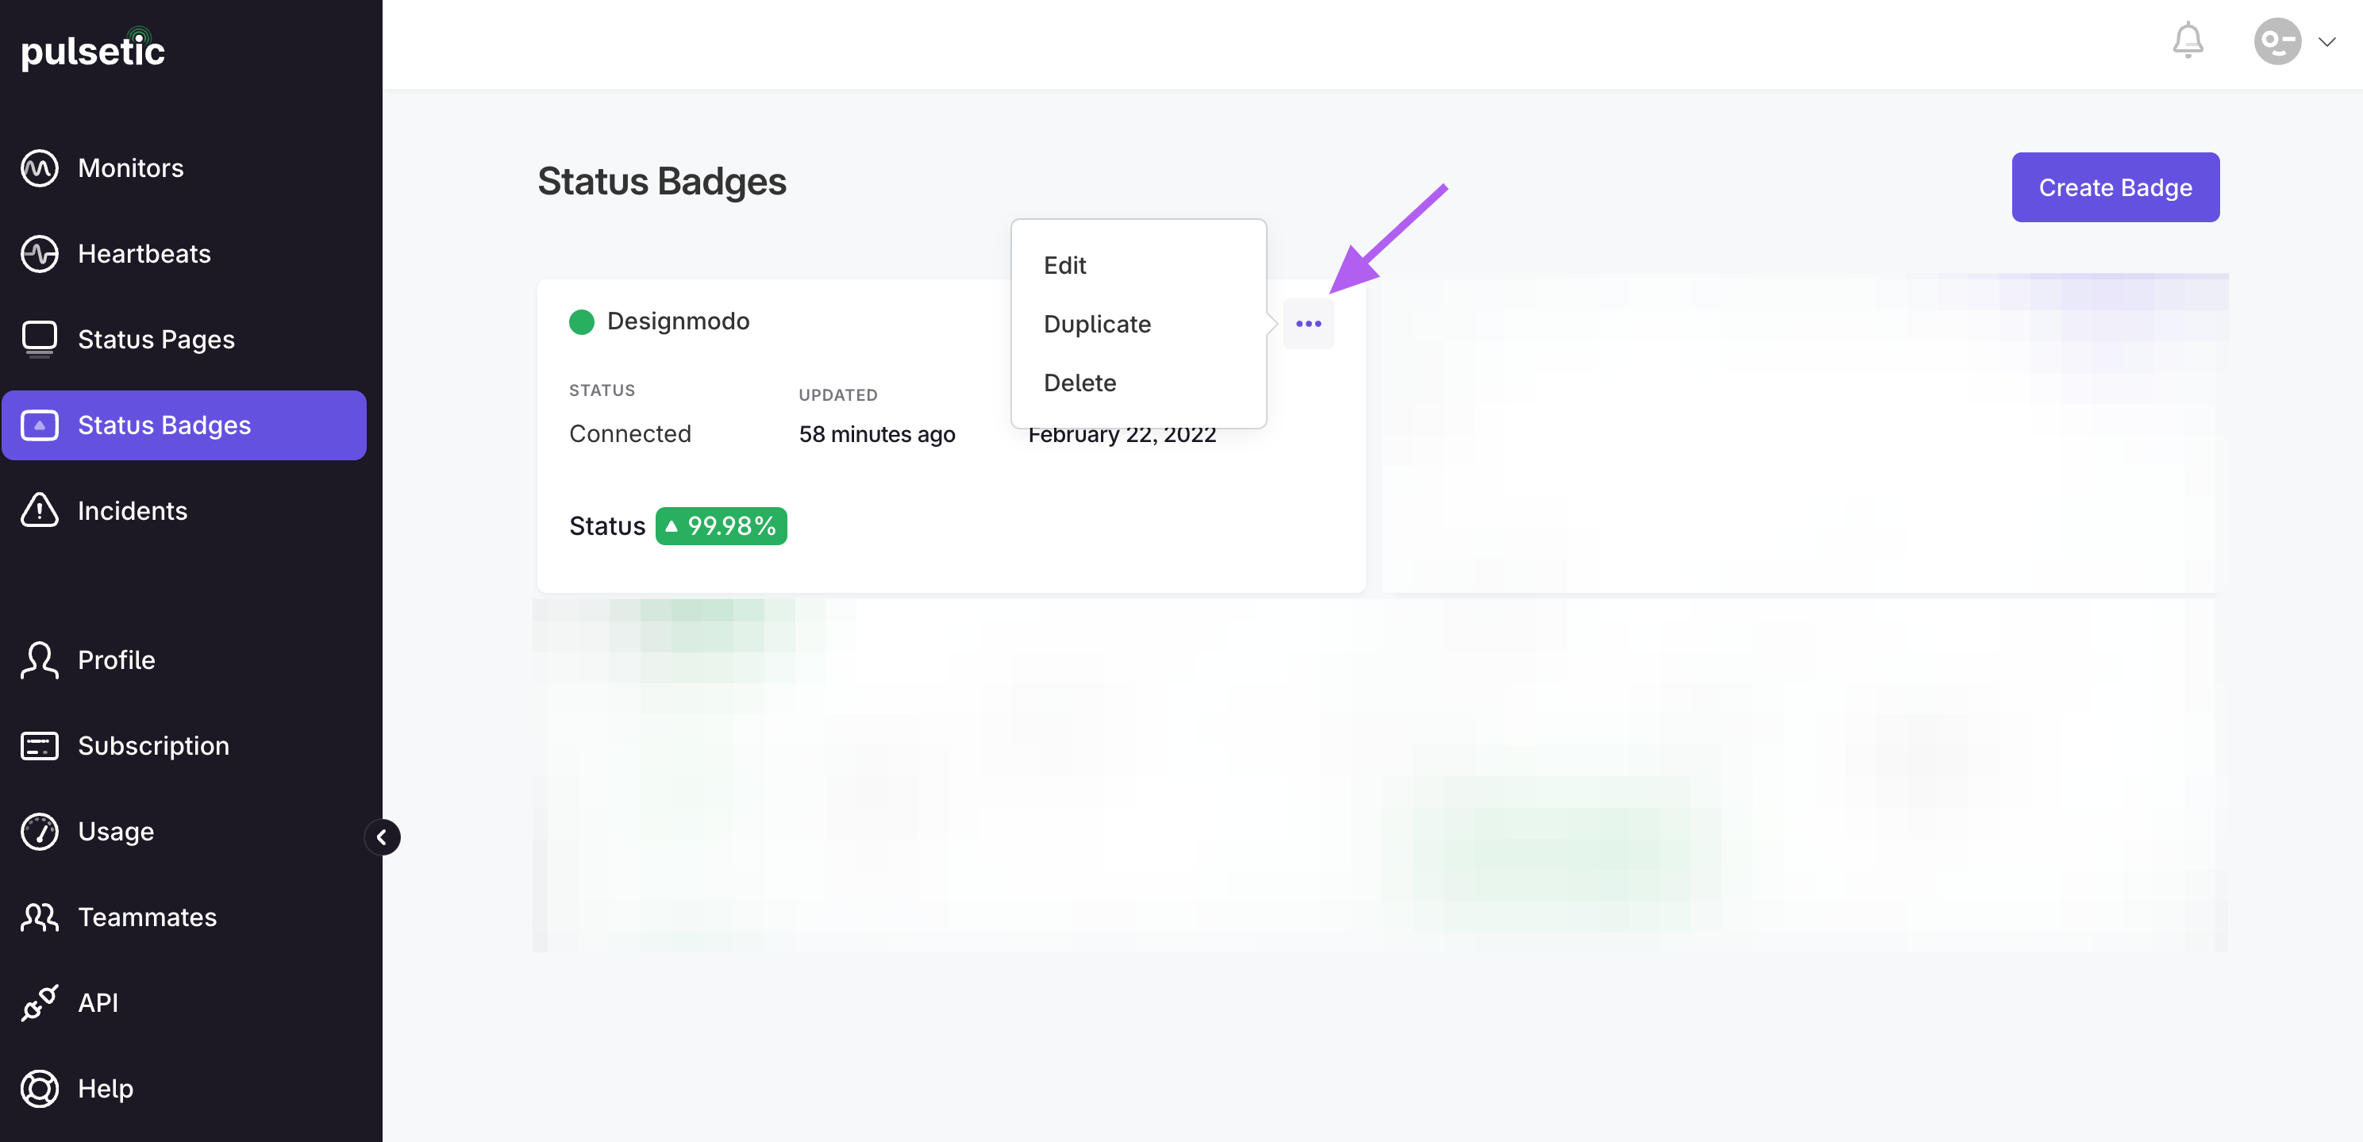Go to Profile in the sidebar
This screenshot has width=2363, height=1142.
(117, 659)
